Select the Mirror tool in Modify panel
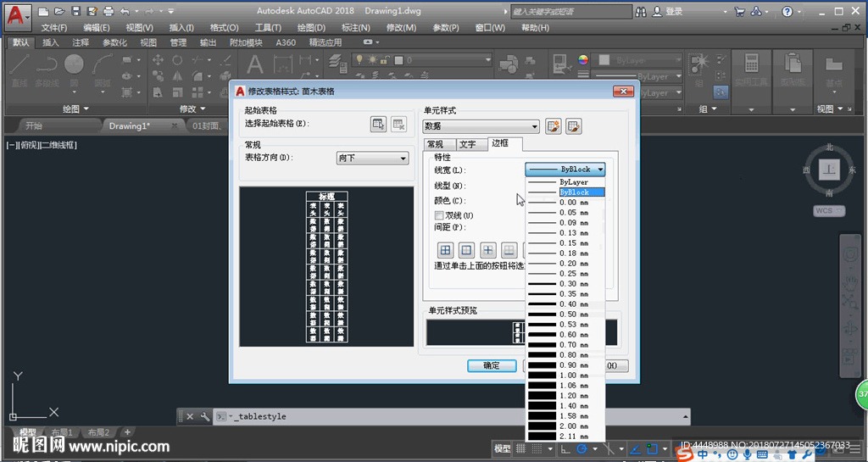The height and width of the screenshot is (462, 868). tap(177, 75)
